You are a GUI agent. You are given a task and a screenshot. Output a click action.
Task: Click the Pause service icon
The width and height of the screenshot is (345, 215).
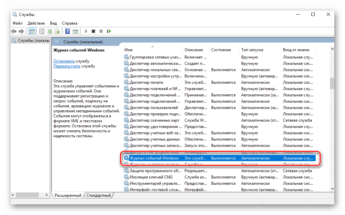(101, 31)
